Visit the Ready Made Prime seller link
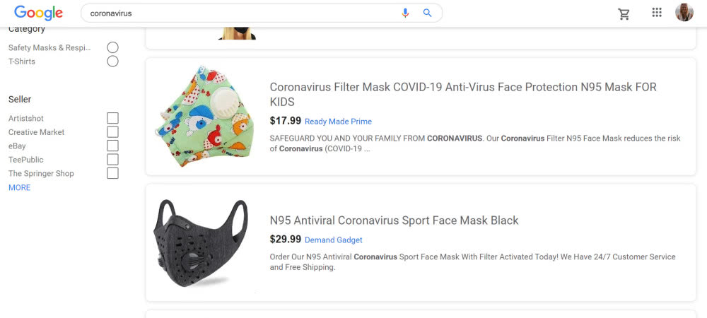Screen dimensions: 707x318 click(338, 122)
